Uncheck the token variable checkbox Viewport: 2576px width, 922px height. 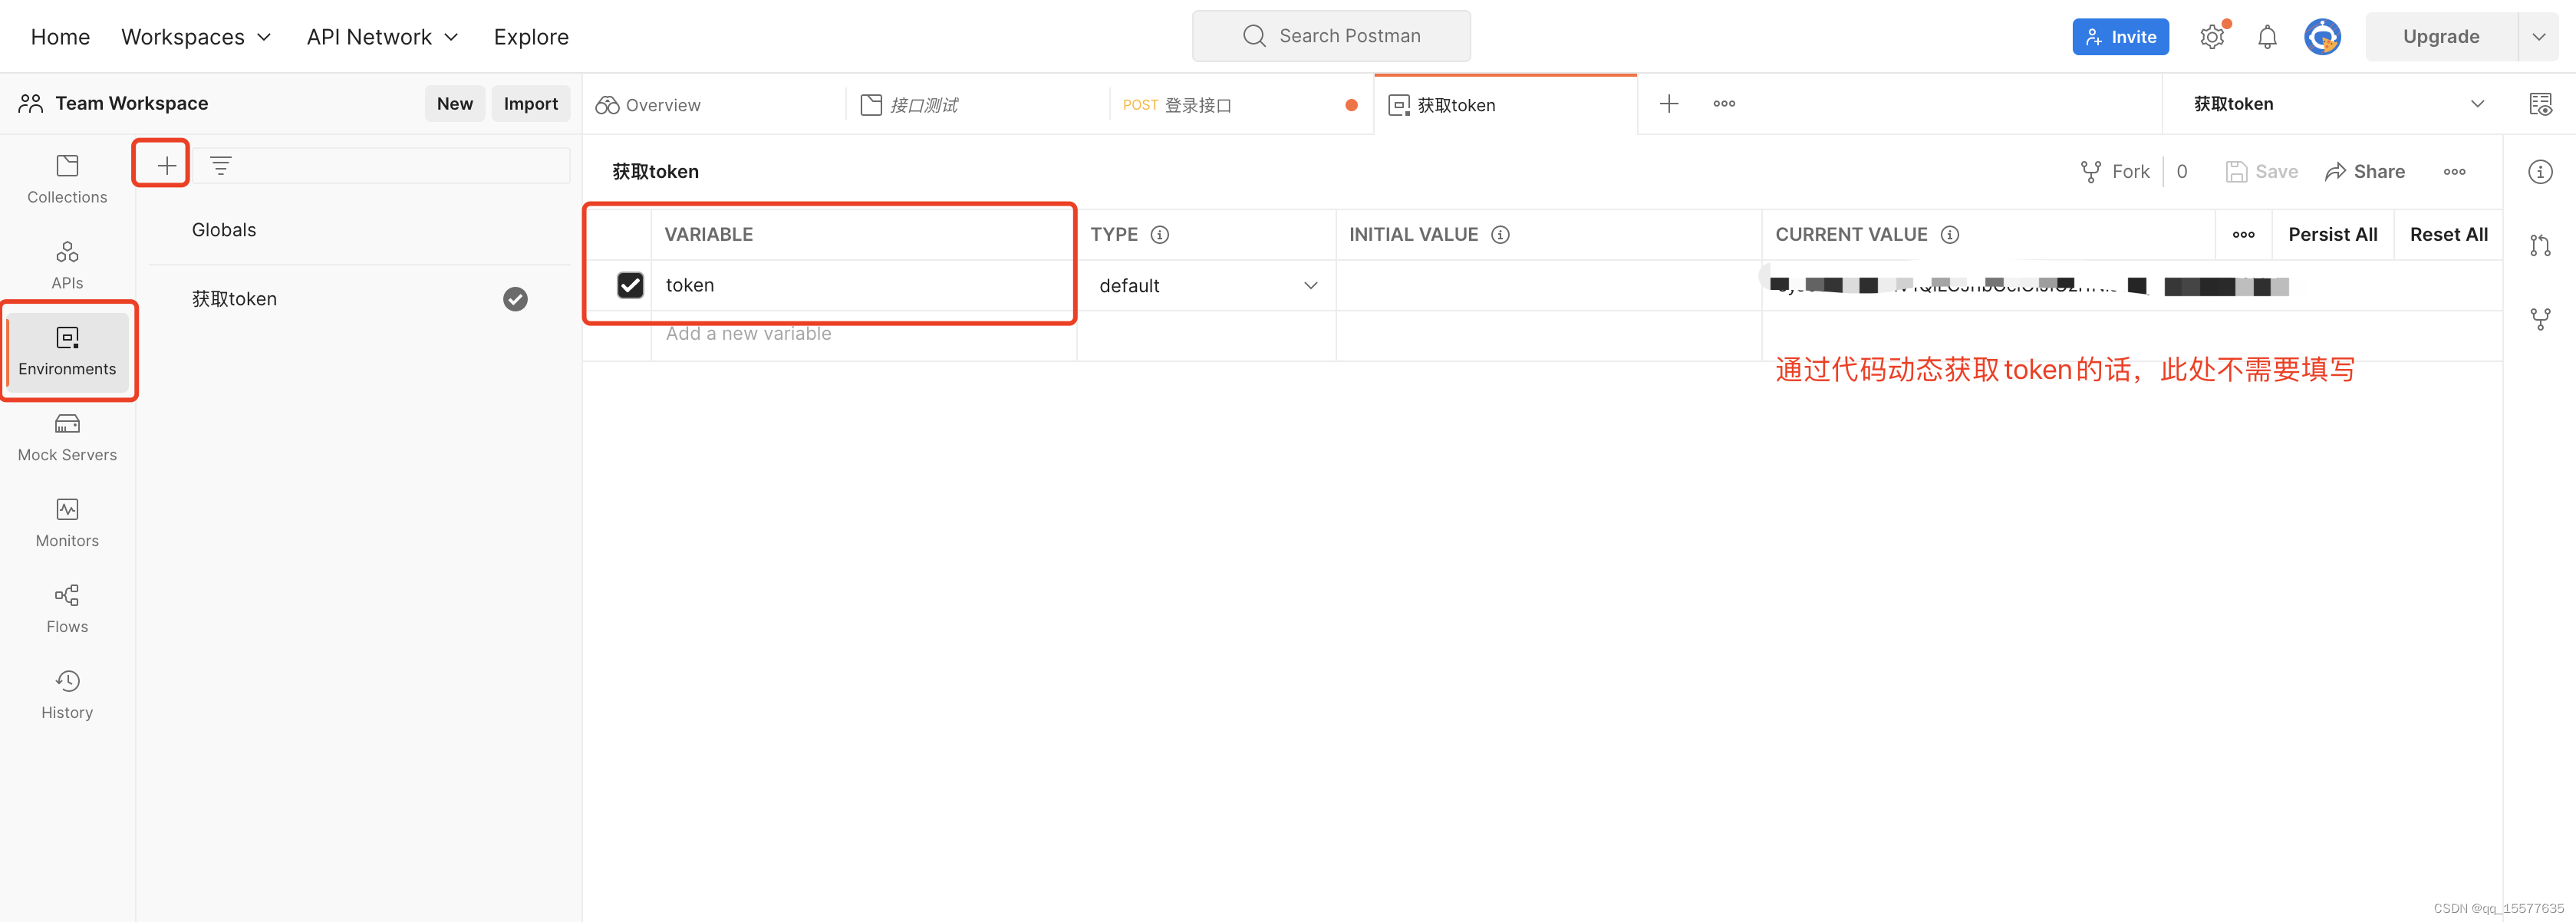[x=630, y=285]
